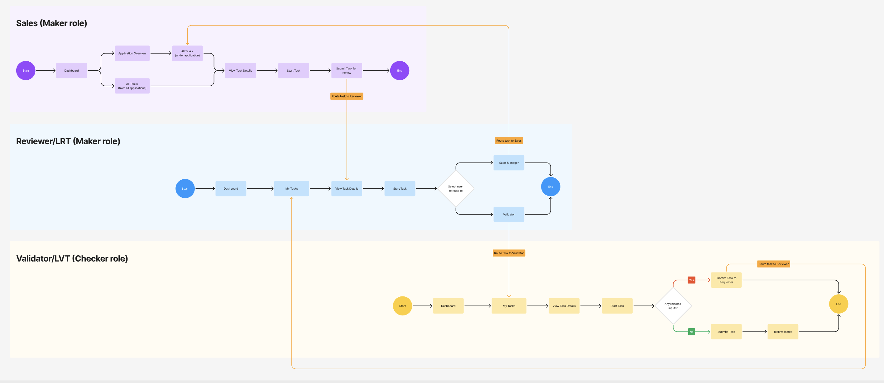
Task: Select the 'Submit Task for review' node
Action: [x=347, y=71]
